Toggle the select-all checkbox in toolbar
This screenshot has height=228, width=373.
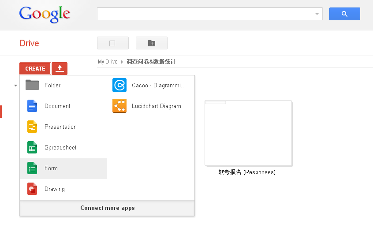click(112, 43)
